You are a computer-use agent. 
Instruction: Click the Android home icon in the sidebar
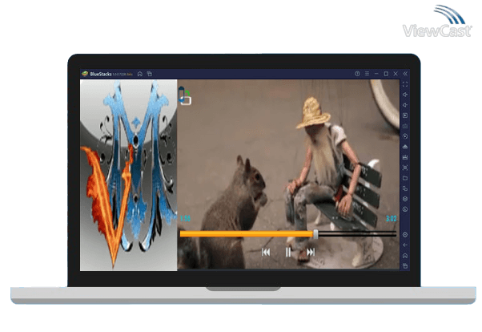point(405,256)
